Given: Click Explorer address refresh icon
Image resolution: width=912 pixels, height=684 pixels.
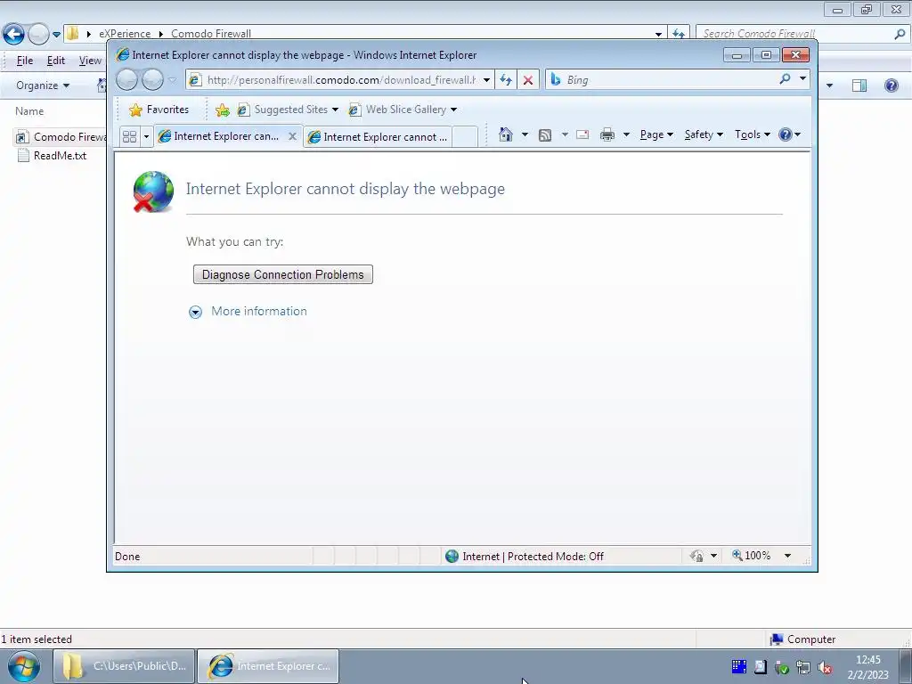Looking at the screenshot, I should pyautogui.click(x=678, y=34).
